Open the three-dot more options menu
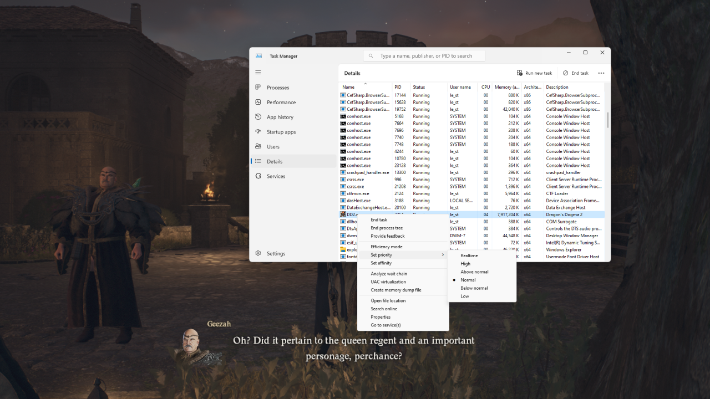 coord(601,73)
